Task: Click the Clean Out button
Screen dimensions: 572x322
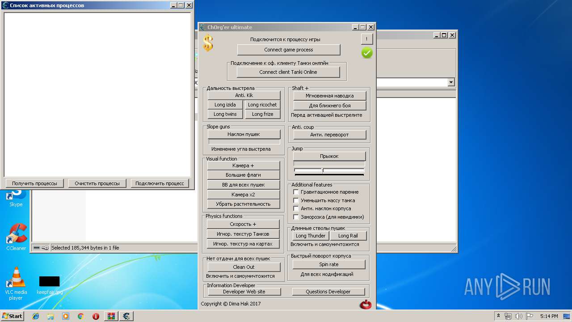Action: coord(244,267)
